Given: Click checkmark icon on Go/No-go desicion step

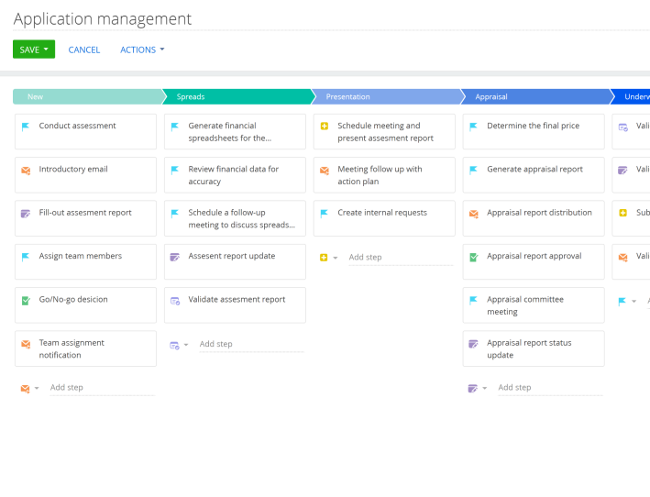Looking at the screenshot, I should (x=26, y=301).
